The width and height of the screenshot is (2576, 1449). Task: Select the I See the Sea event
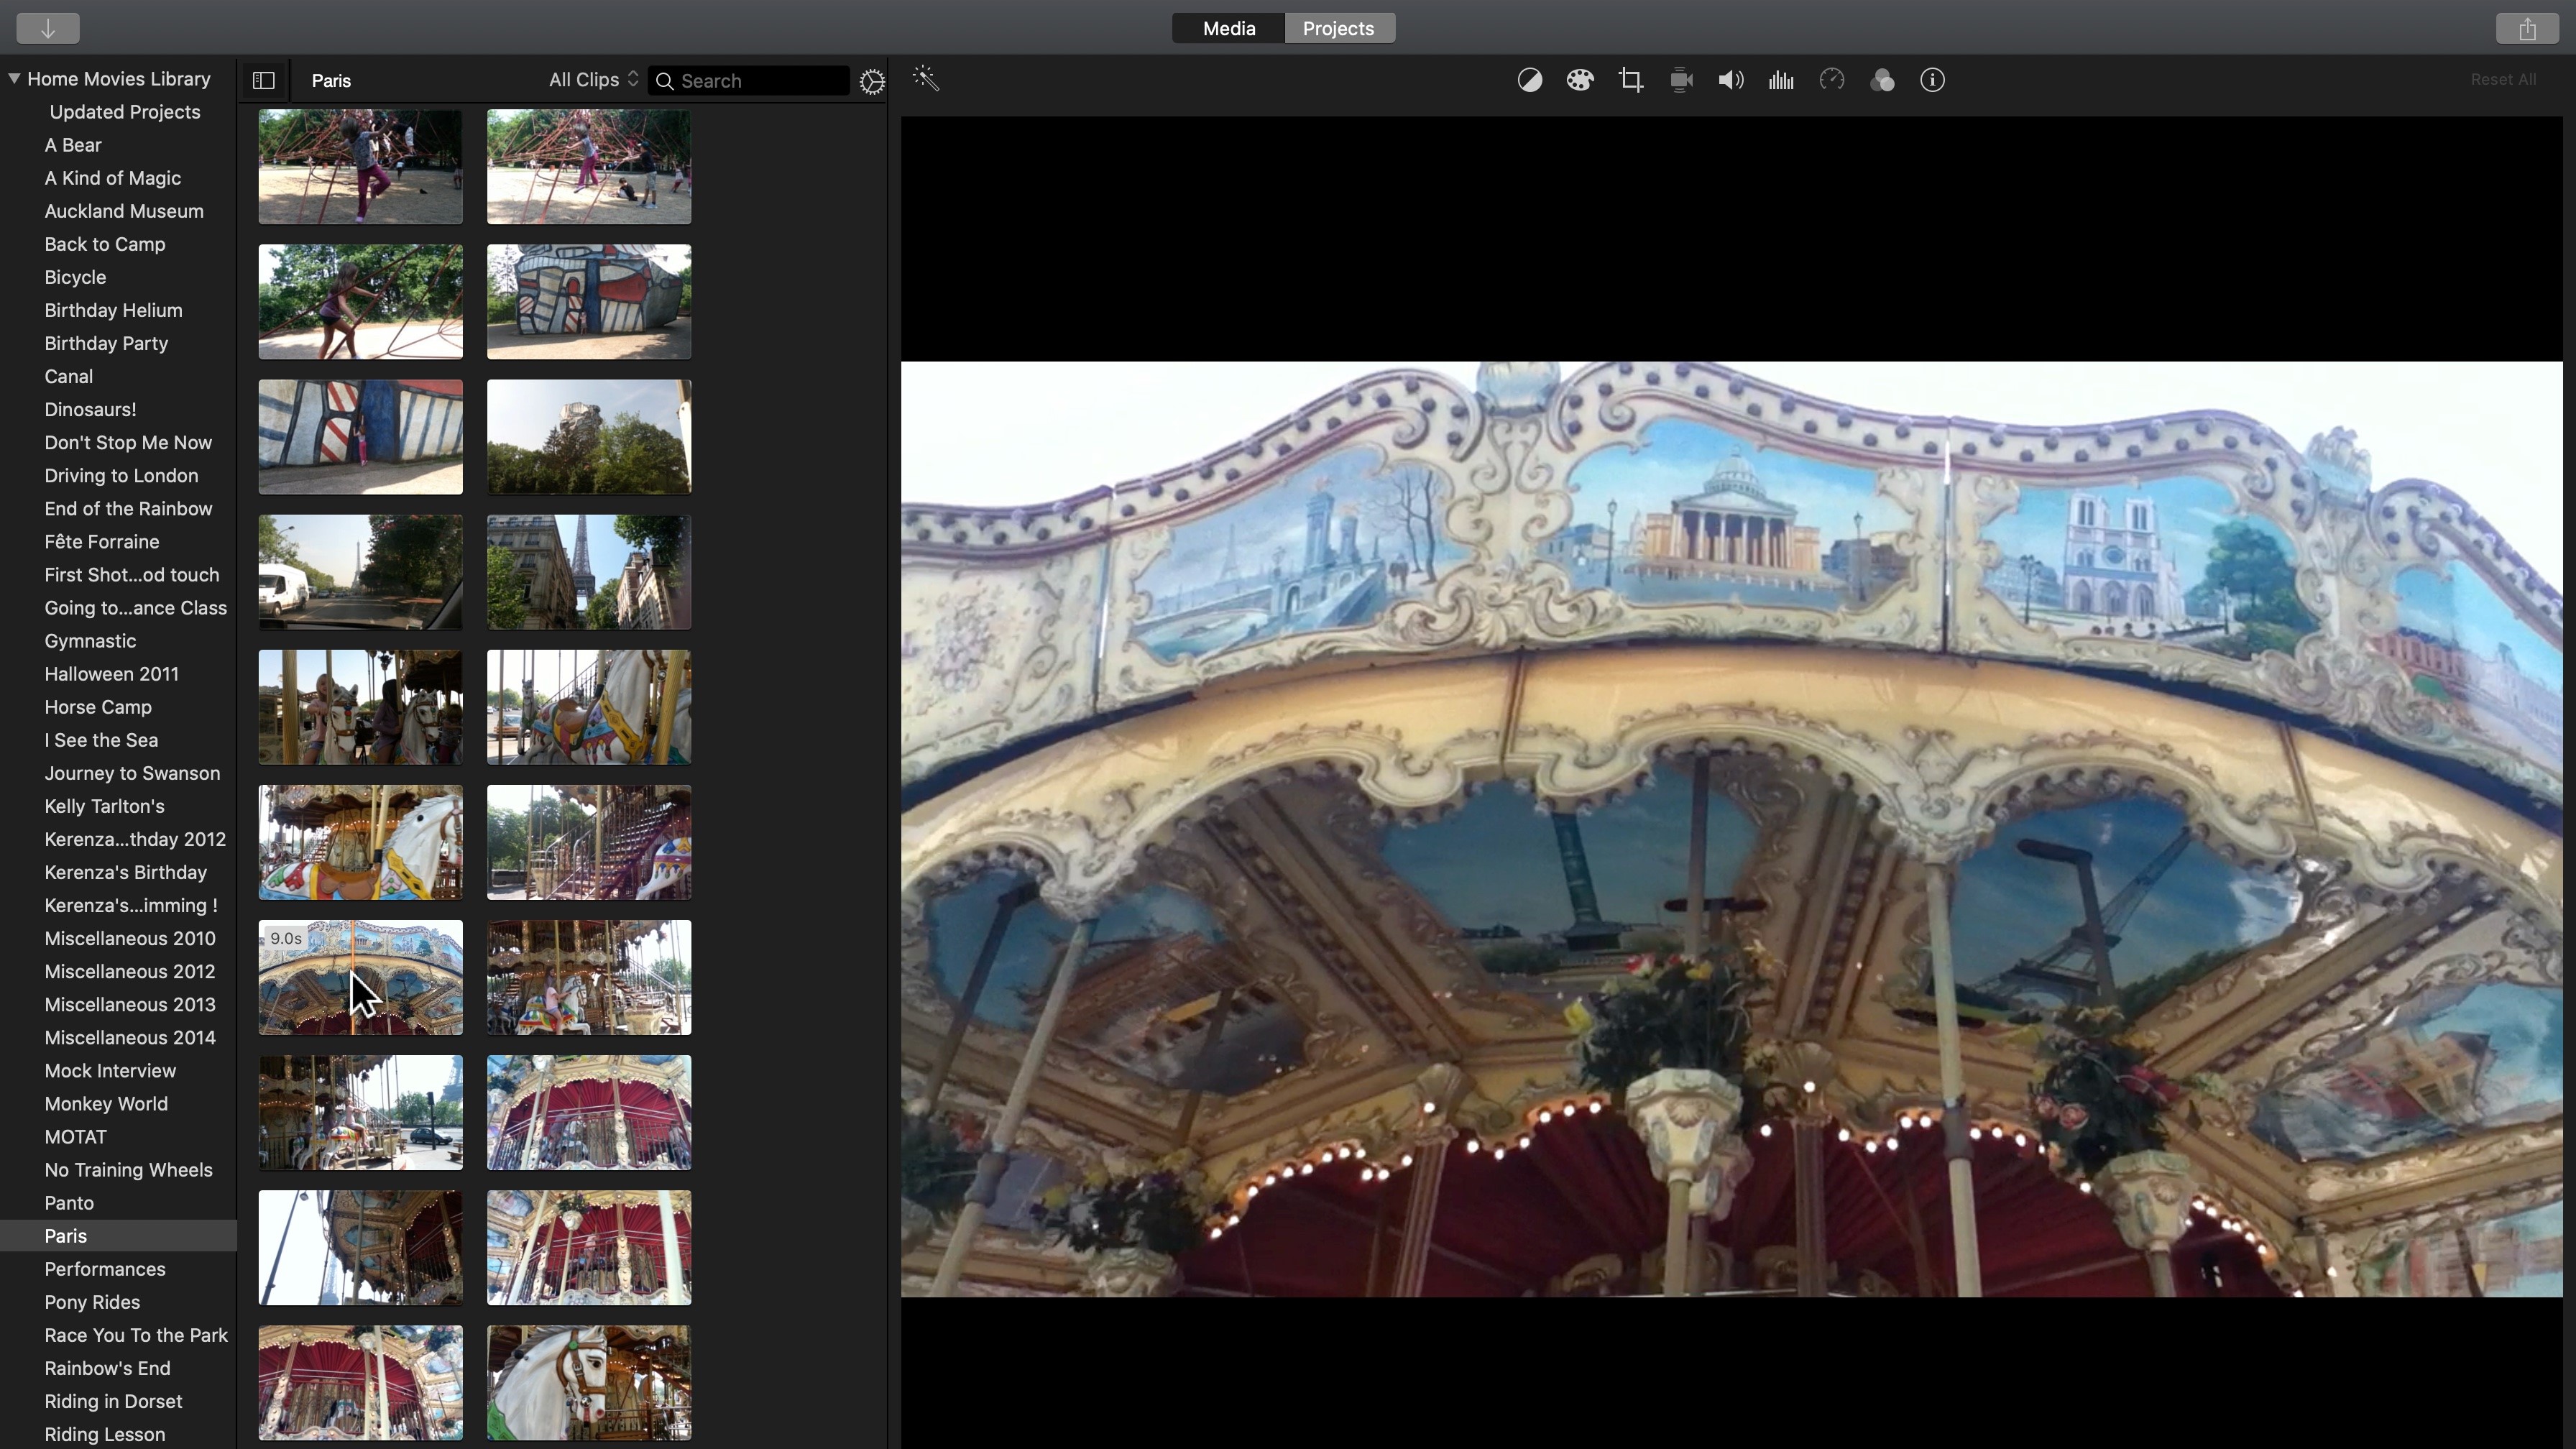[x=101, y=740]
